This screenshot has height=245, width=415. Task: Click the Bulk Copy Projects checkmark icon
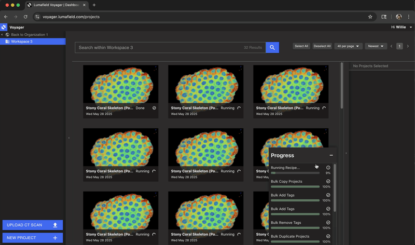(328, 182)
